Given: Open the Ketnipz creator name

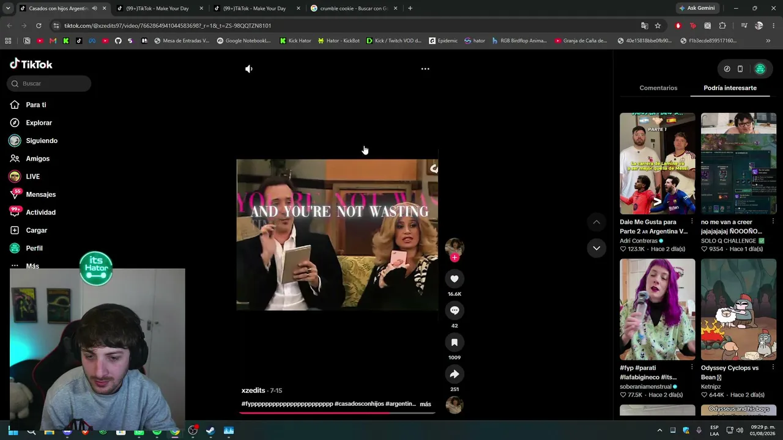Looking at the screenshot, I should coord(711,387).
